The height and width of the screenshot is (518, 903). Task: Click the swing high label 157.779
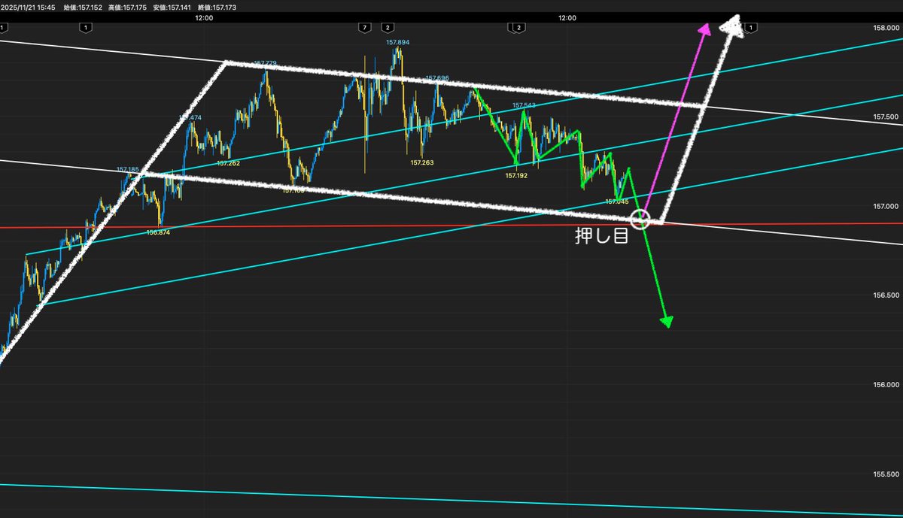coord(265,63)
